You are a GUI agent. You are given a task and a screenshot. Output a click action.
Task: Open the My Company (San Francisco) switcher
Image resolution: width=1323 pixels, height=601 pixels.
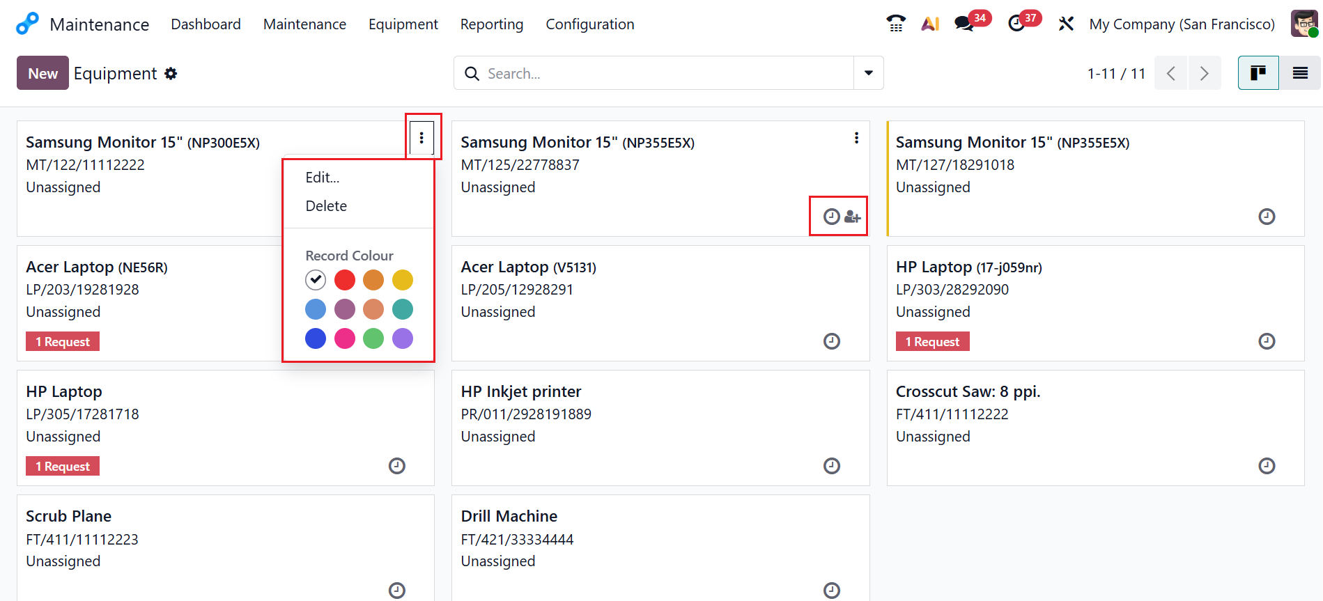coord(1182,24)
